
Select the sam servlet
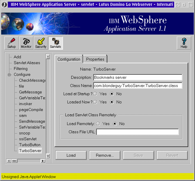[23, 115]
